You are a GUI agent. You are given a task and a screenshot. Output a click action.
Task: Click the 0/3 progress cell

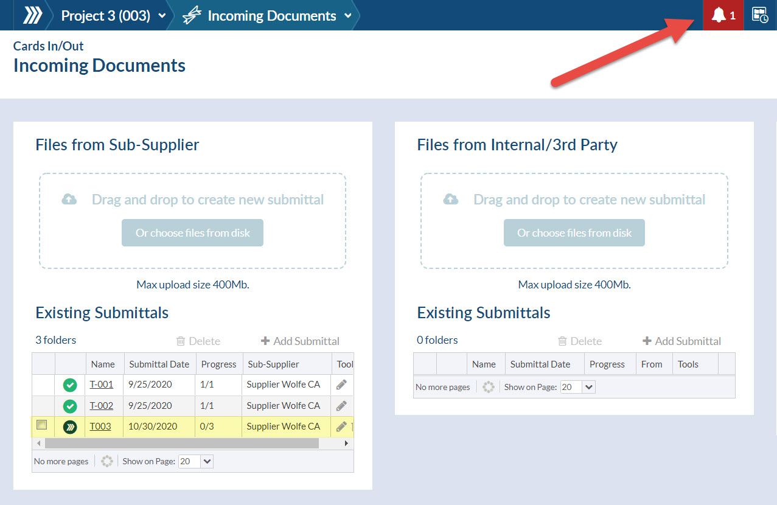click(x=219, y=427)
